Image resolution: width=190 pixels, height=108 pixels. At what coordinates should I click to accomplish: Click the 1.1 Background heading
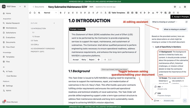[79, 71]
